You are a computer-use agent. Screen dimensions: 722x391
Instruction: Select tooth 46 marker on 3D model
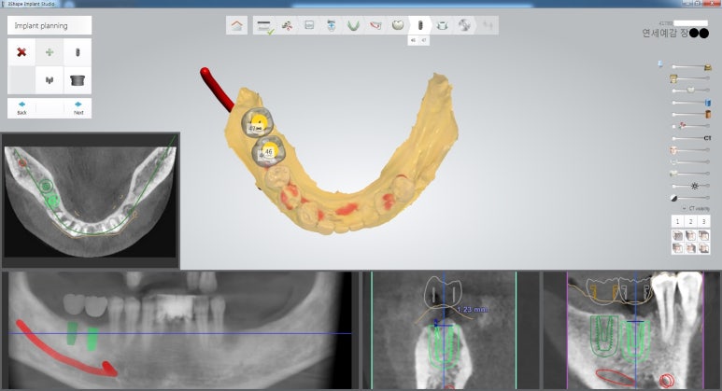click(268, 149)
